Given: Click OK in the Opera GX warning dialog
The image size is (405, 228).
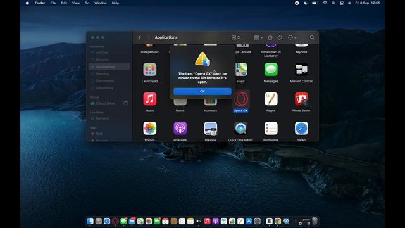Looking at the screenshot, I should 202,91.
